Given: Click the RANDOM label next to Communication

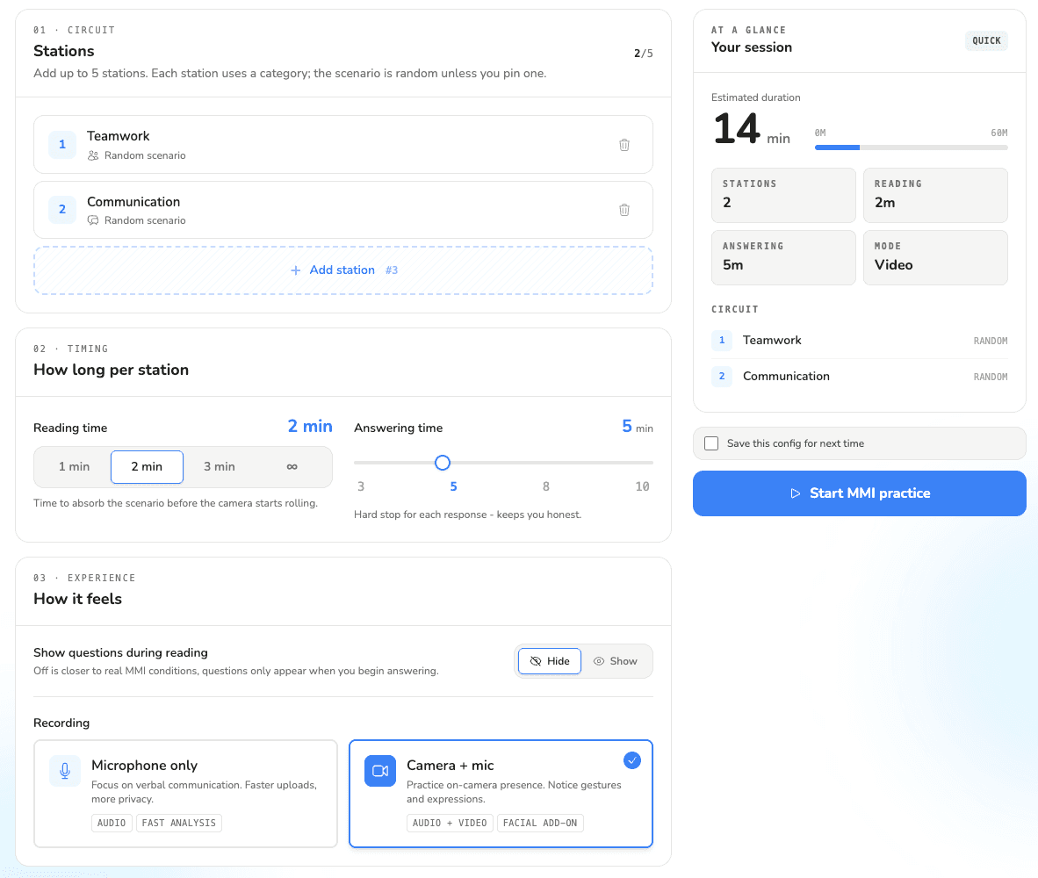Looking at the screenshot, I should click(x=991, y=377).
